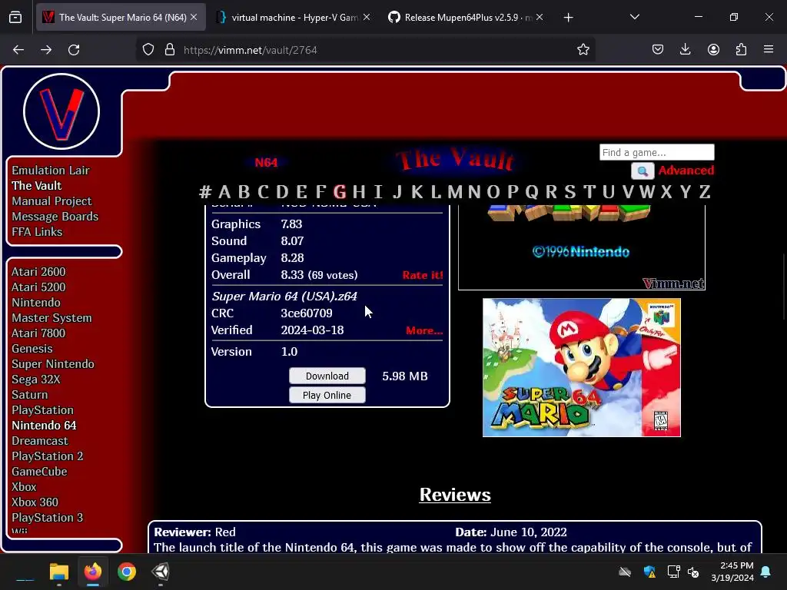This screenshot has height=590, width=787.
Task: Click the Windows Security tray icon
Action: coord(649,572)
